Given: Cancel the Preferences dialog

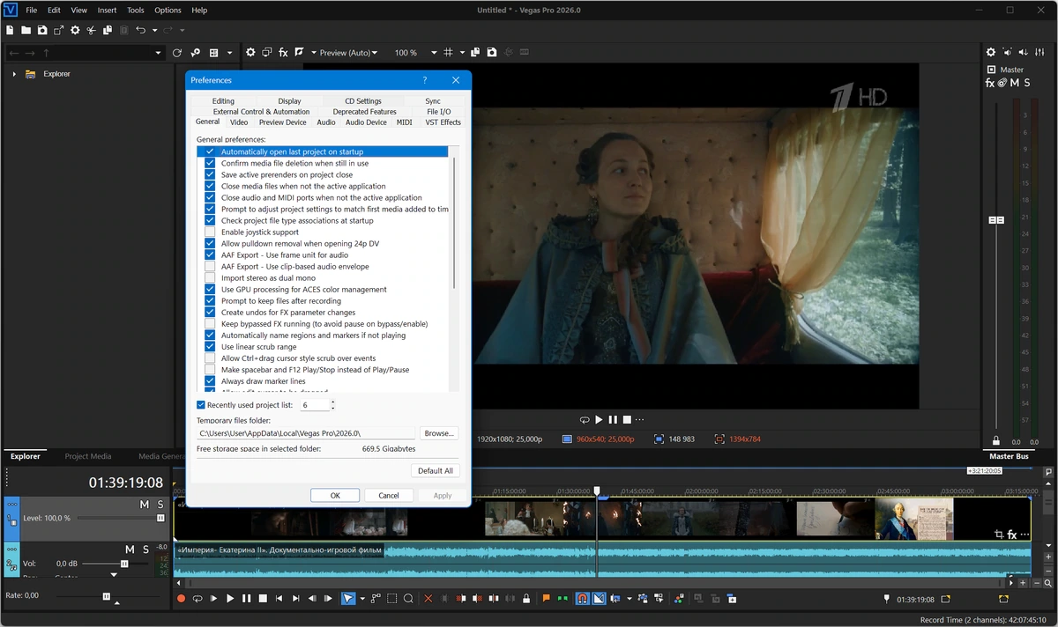Looking at the screenshot, I should tap(389, 496).
